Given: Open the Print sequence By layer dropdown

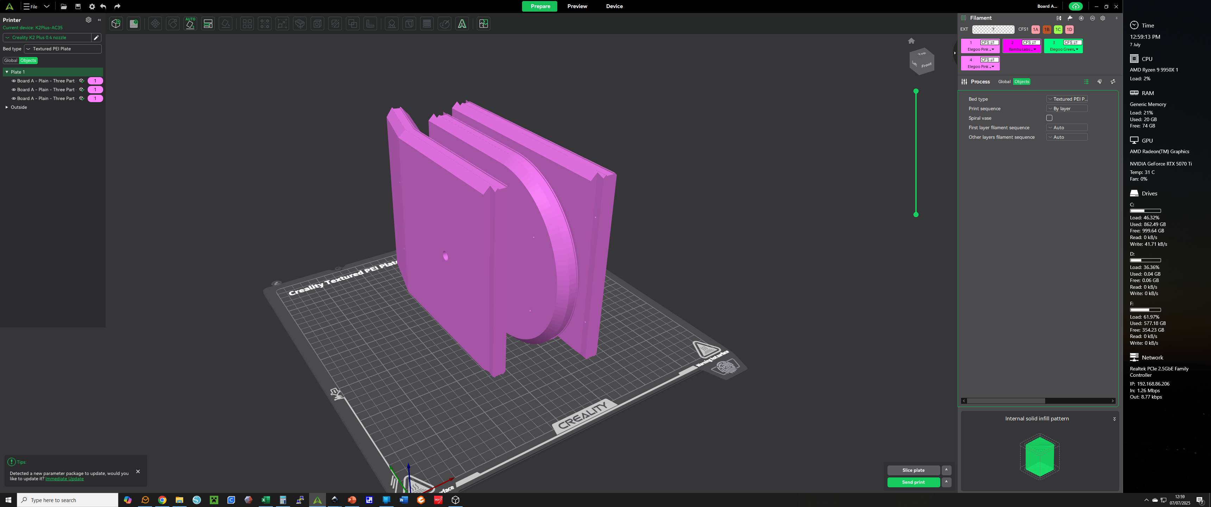Looking at the screenshot, I should coord(1067,109).
